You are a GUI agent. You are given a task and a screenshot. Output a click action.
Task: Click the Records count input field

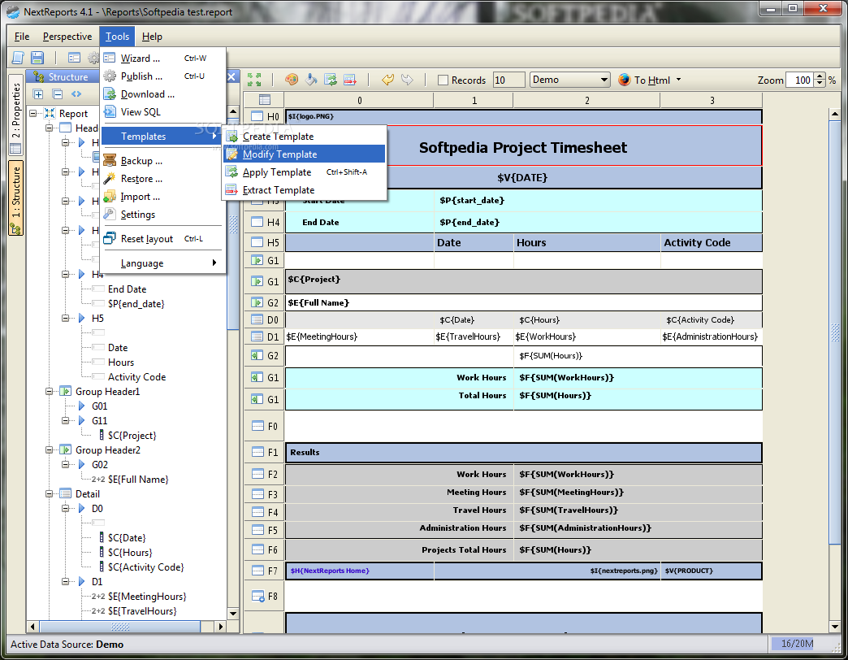(x=509, y=80)
